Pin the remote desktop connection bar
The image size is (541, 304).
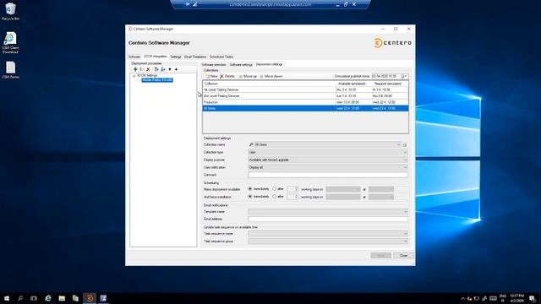188,4
